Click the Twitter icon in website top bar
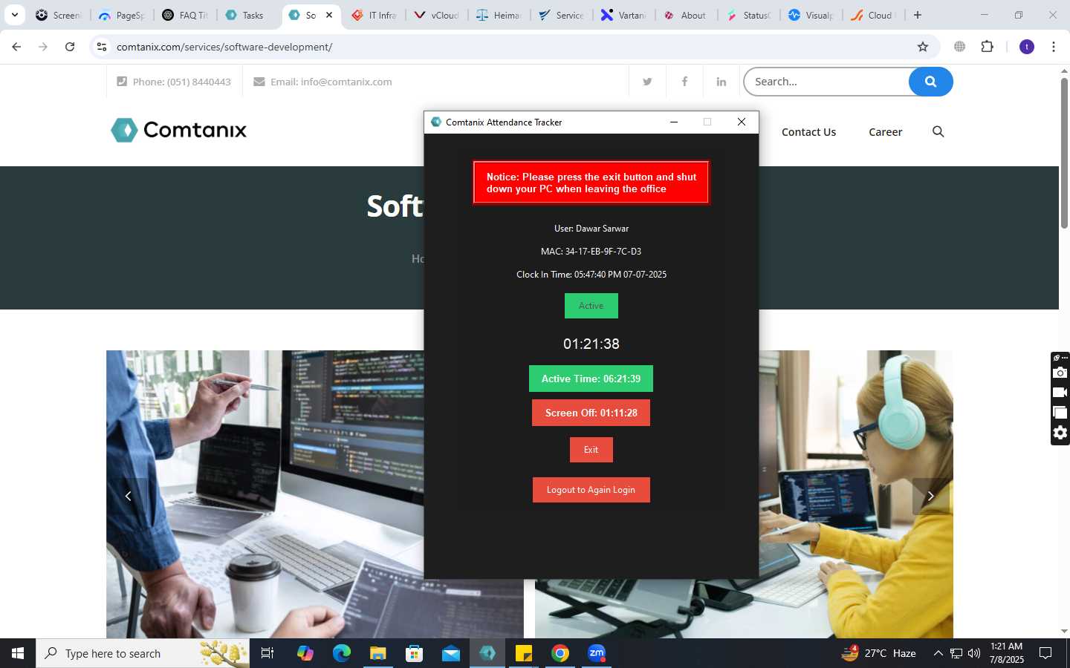Viewport: 1070px width, 668px height. pyautogui.click(x=647, y=82)
